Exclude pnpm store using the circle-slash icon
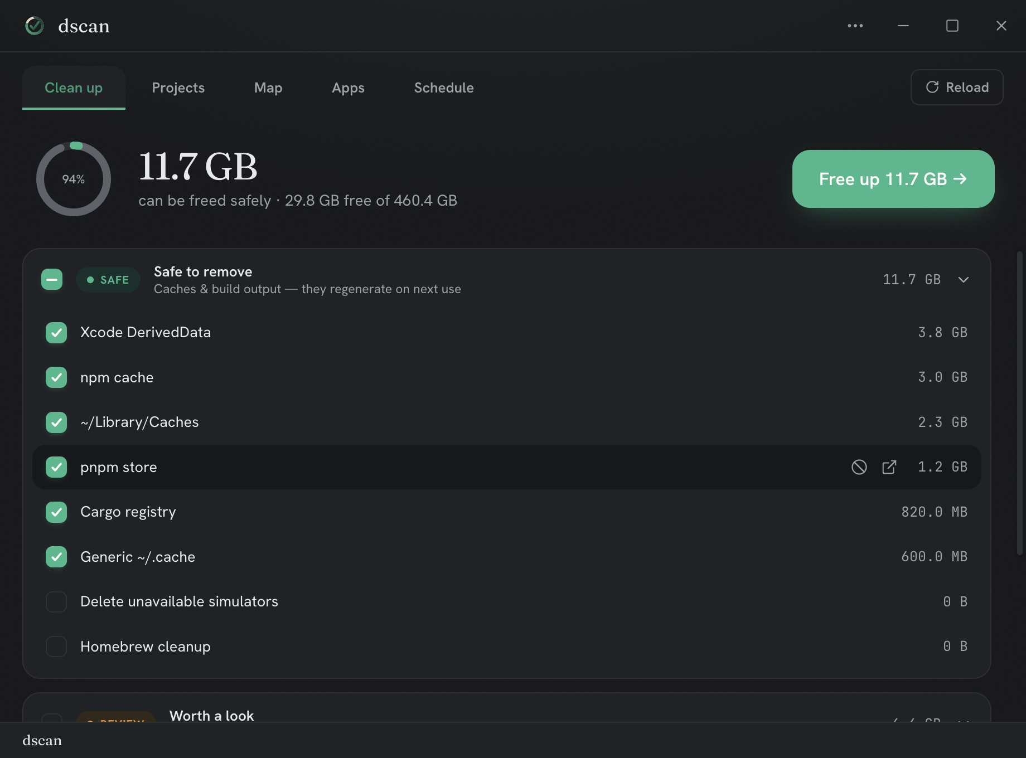This screenshot has width=1026, height=758. click(859, 467)
